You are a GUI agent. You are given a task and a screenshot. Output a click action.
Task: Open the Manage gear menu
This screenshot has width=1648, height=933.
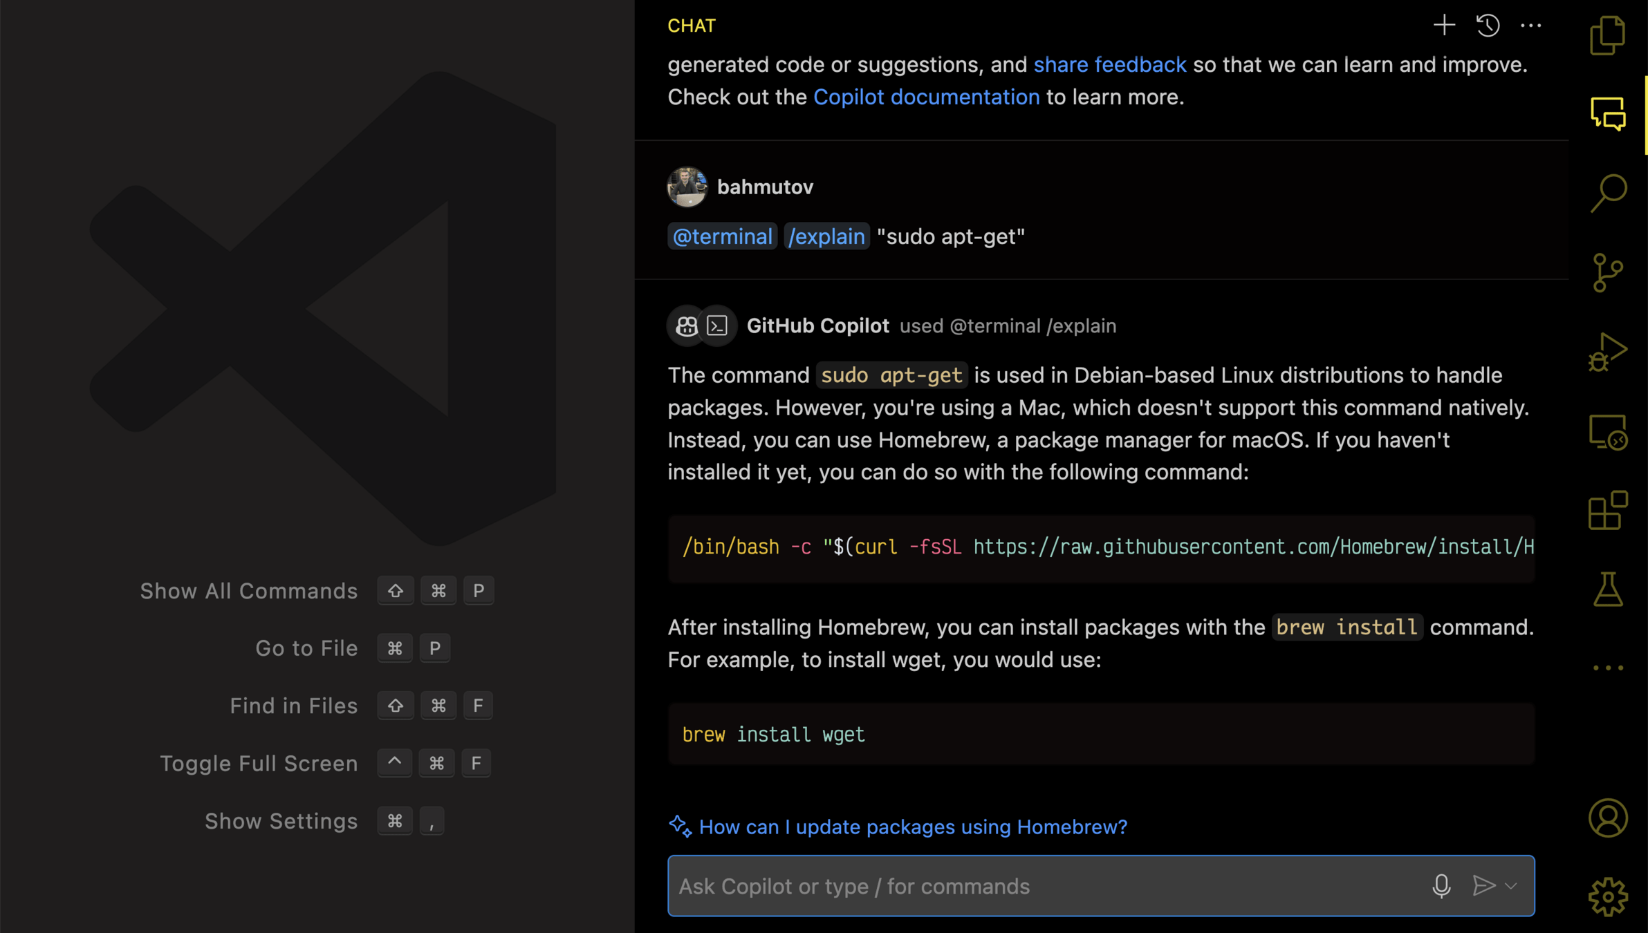pyautogui.click(x=1608, y=897)
